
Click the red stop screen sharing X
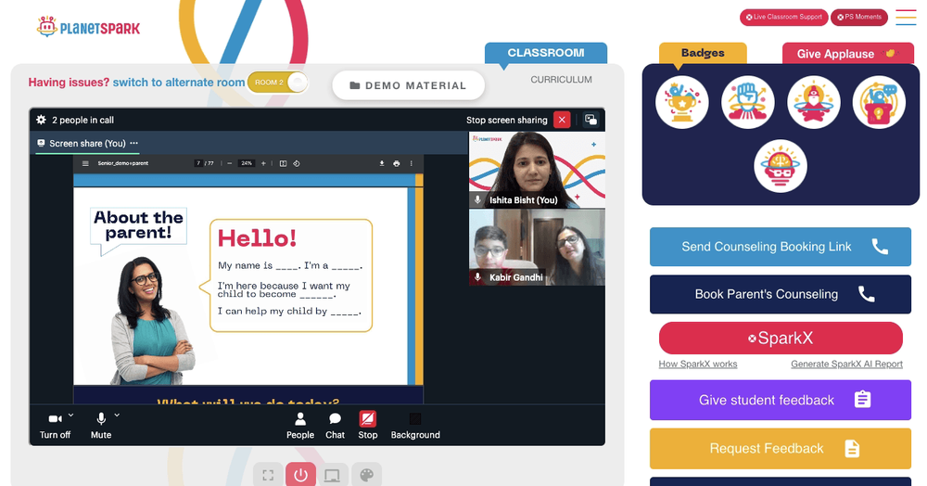[562, 120]
